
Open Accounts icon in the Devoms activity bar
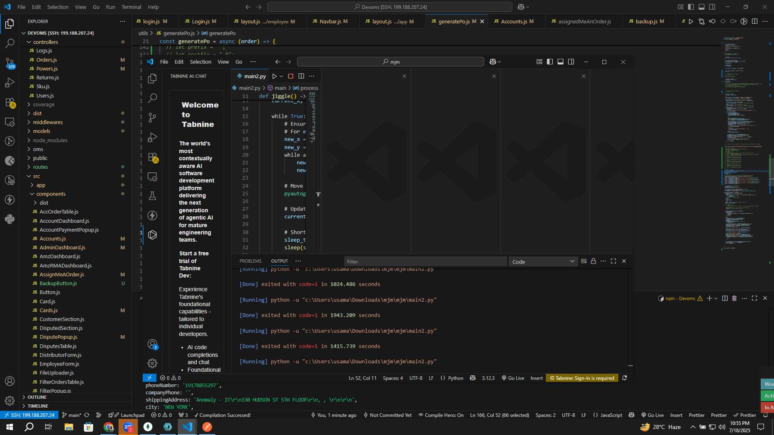click(10, 381)
